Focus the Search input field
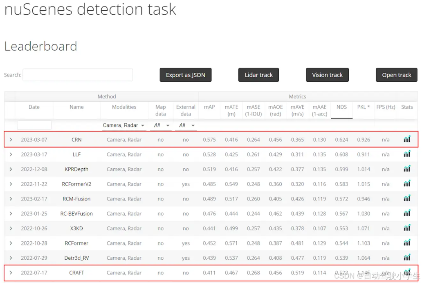The height and width of the screenshot is (283, 422). (x=78, y=75)
